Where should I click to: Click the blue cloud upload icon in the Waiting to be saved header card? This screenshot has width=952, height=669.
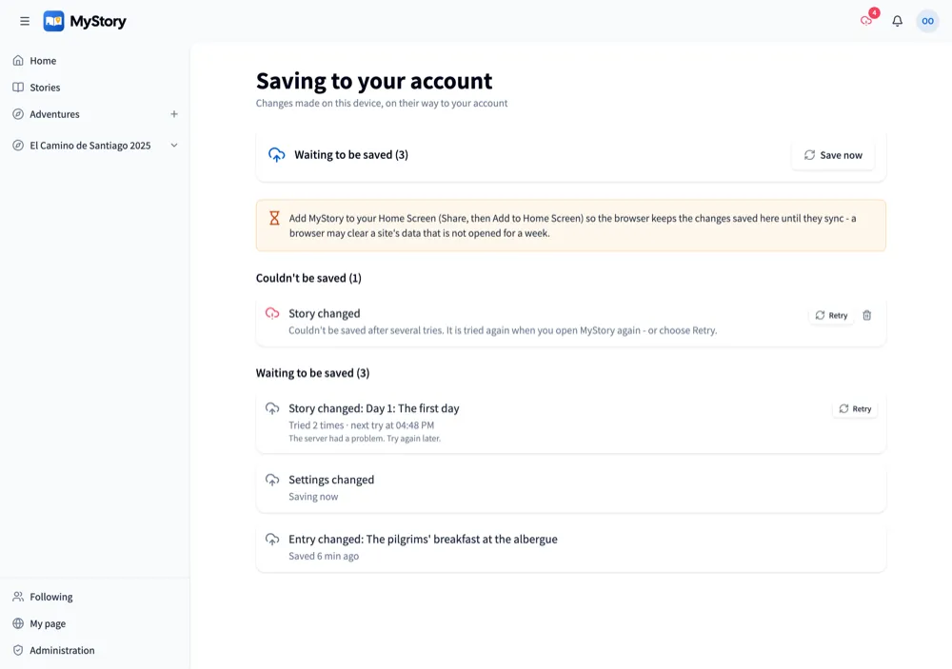(x=276, y=155)
